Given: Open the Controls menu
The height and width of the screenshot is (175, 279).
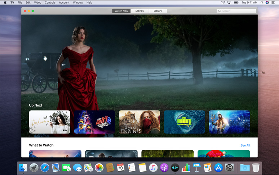Looking at the screenshot, I should [50, 3].
